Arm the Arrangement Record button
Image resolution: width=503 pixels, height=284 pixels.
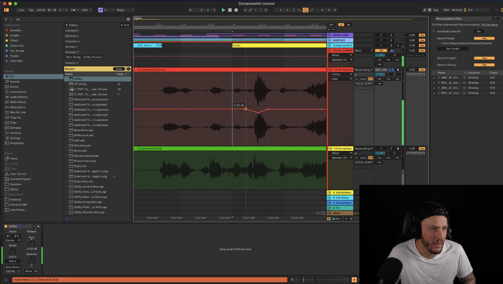click(x=236, y=10)
